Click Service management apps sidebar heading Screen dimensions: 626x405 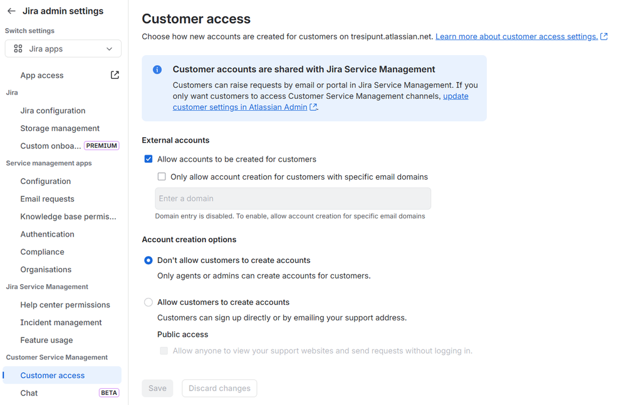tap(49, 163)
